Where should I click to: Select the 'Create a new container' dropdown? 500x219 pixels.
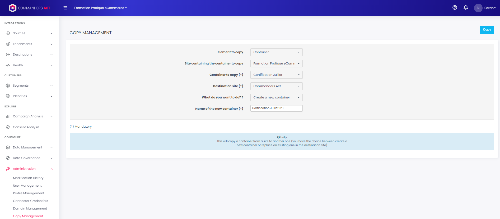tap(276, 97)
